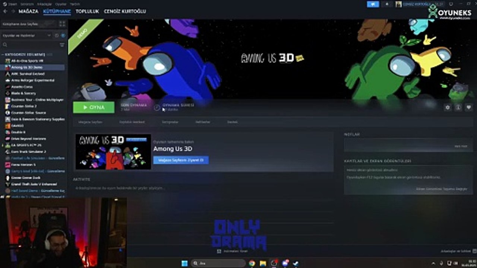Viewport: 477px width, 268px height.
Task: Expand the Oyunlar ve Yazılımlar dropdown
Action: click(x=26, y=35)
